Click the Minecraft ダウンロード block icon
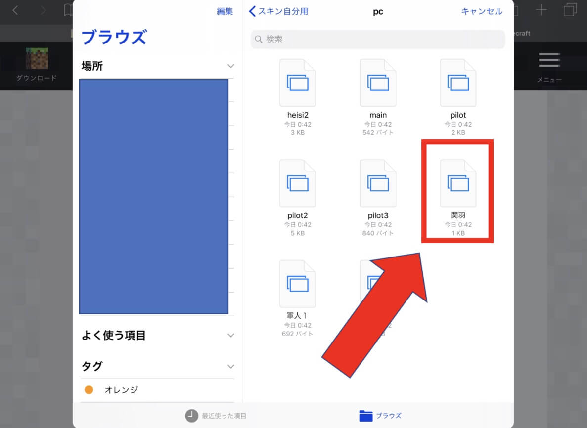The image size is (587, 428). point(37,59)
